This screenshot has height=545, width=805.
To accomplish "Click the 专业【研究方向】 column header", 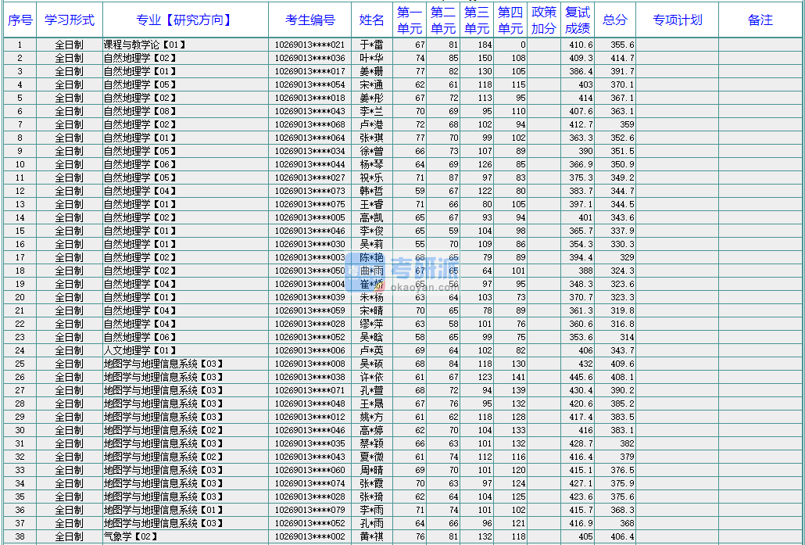I will (x=184, y=20).
